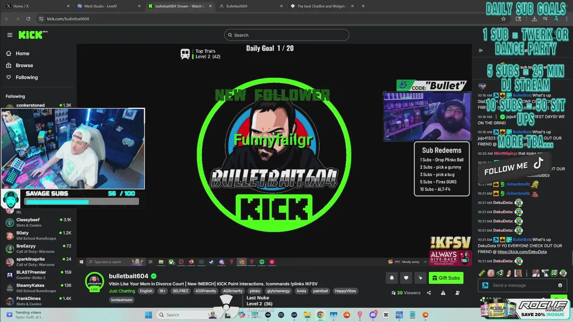Click MintNSpicy username in chat
The image size is (573, 322).
505,153
